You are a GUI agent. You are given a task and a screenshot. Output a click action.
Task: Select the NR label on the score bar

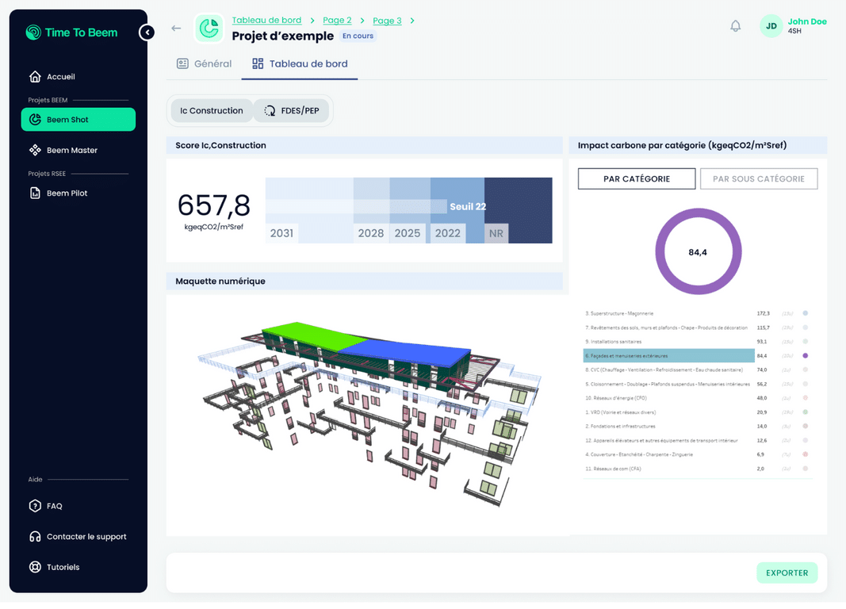tap(496, 234)
